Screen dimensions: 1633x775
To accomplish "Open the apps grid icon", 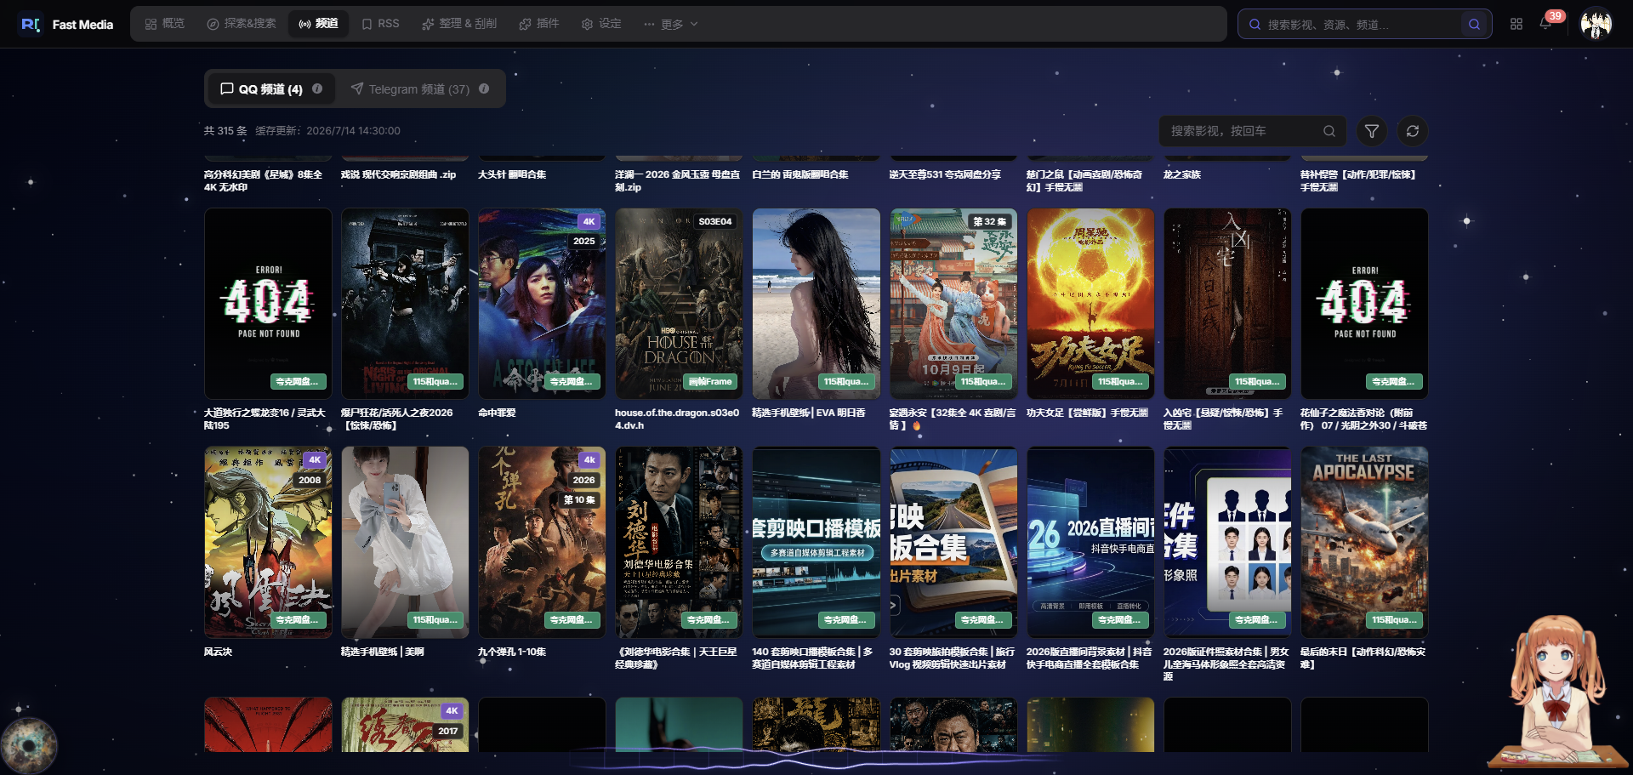I will pos(1516,24).
